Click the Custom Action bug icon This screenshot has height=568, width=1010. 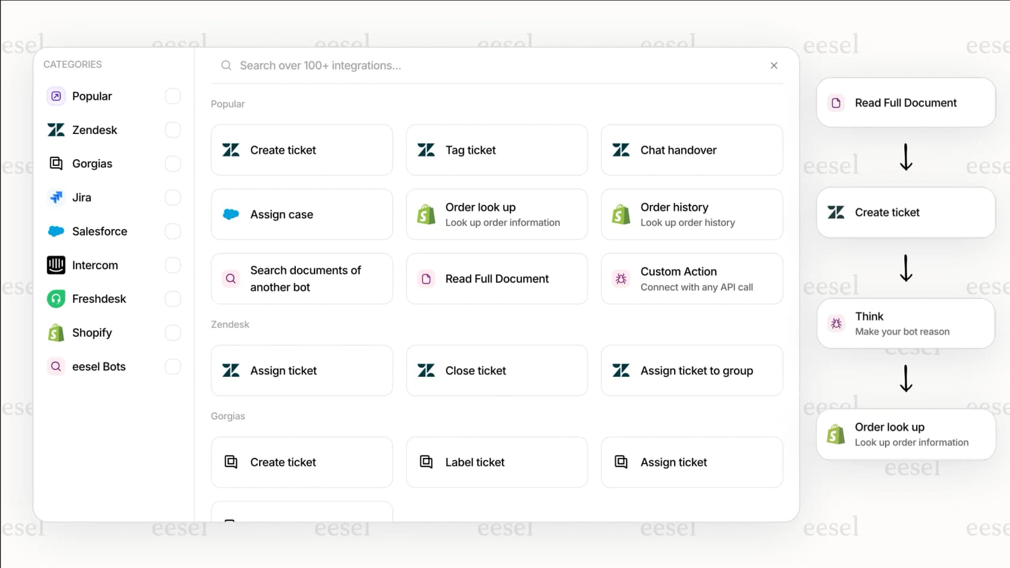click(x=621, y=279)
